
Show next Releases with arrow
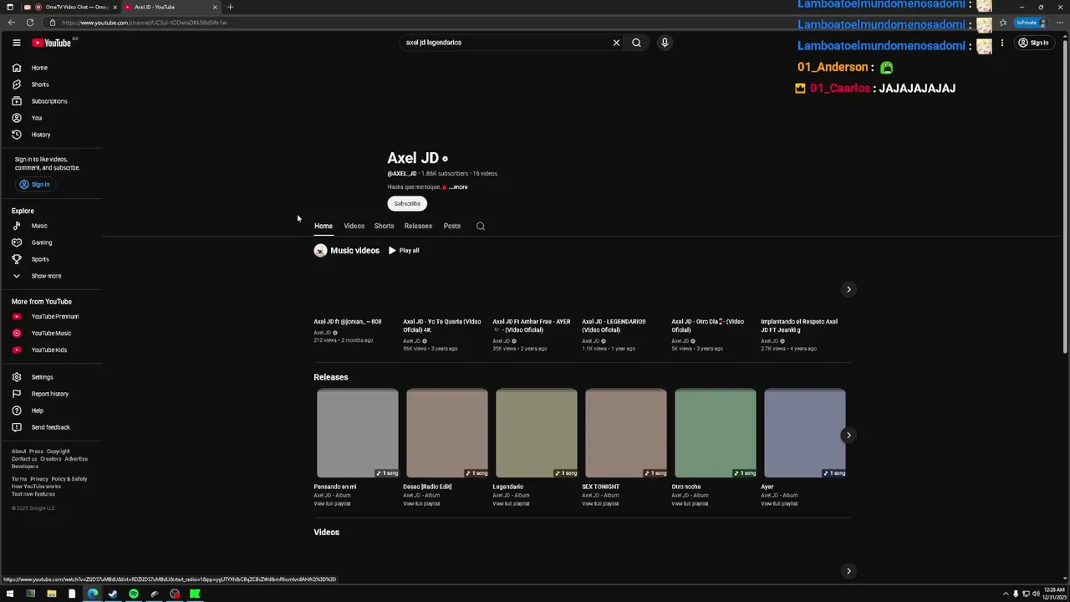[x=848, y=435]
